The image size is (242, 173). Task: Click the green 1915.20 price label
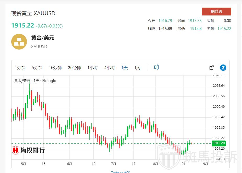point(219,143)
